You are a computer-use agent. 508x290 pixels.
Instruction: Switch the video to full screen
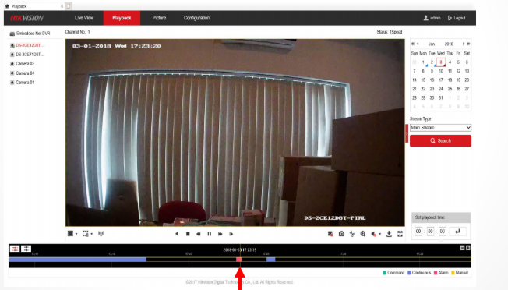tap(400, 234)
